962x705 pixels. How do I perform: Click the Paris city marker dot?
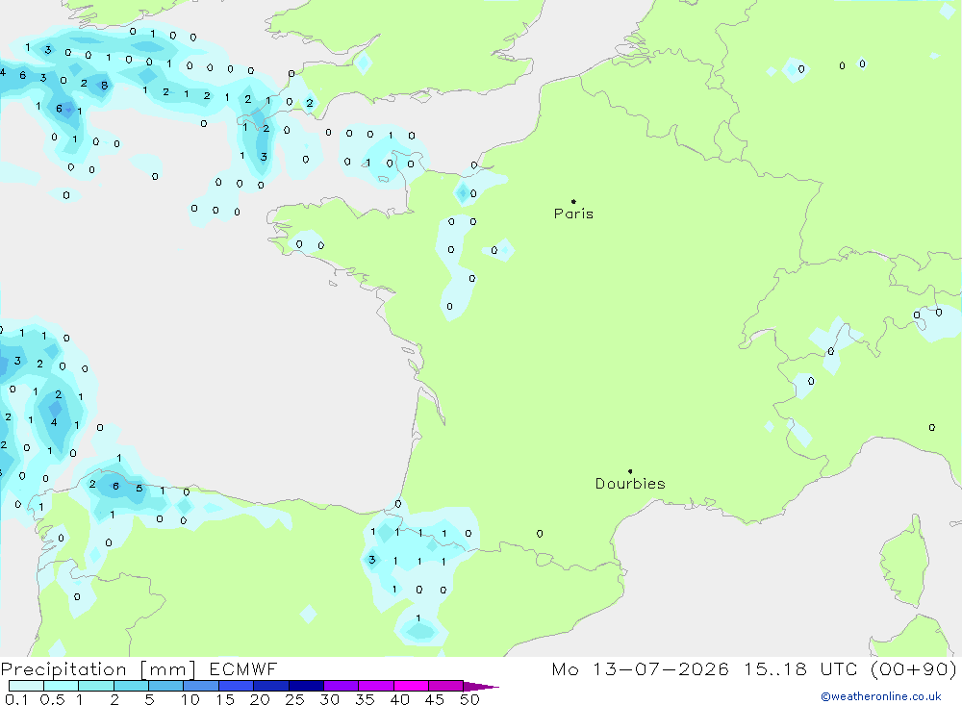click(573, 201)
